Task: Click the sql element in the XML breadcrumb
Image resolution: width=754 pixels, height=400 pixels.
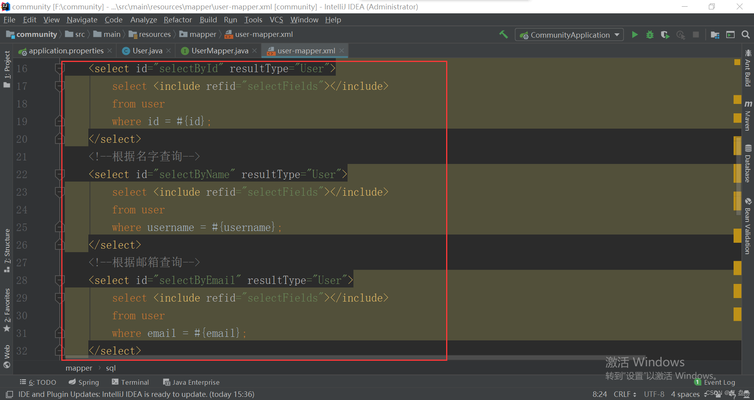Action: [111, 368]
